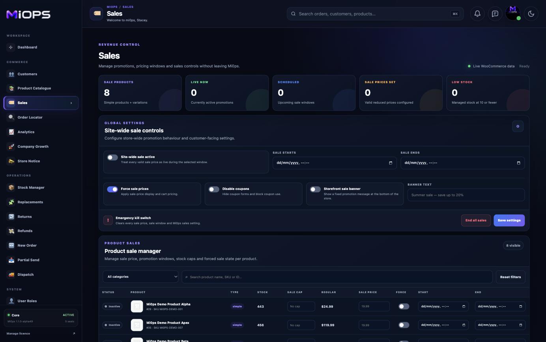The width and height of the screenshot is (546, 342).
Task: Click the Replacements puzzle icon
Action: 11,202
